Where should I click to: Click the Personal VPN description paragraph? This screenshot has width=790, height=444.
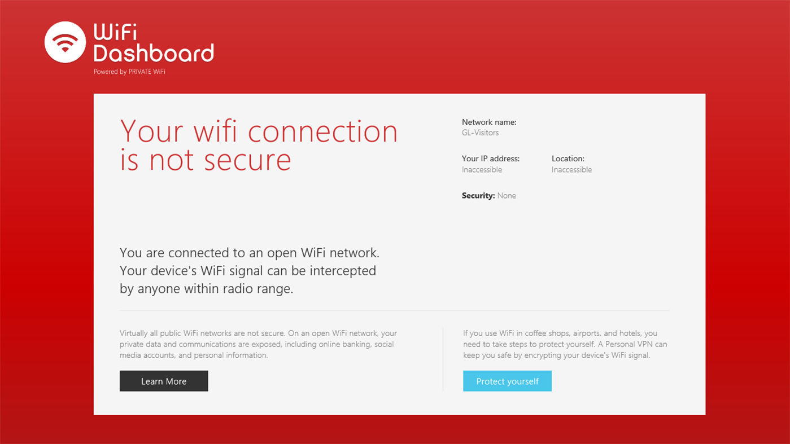point(565,344)
